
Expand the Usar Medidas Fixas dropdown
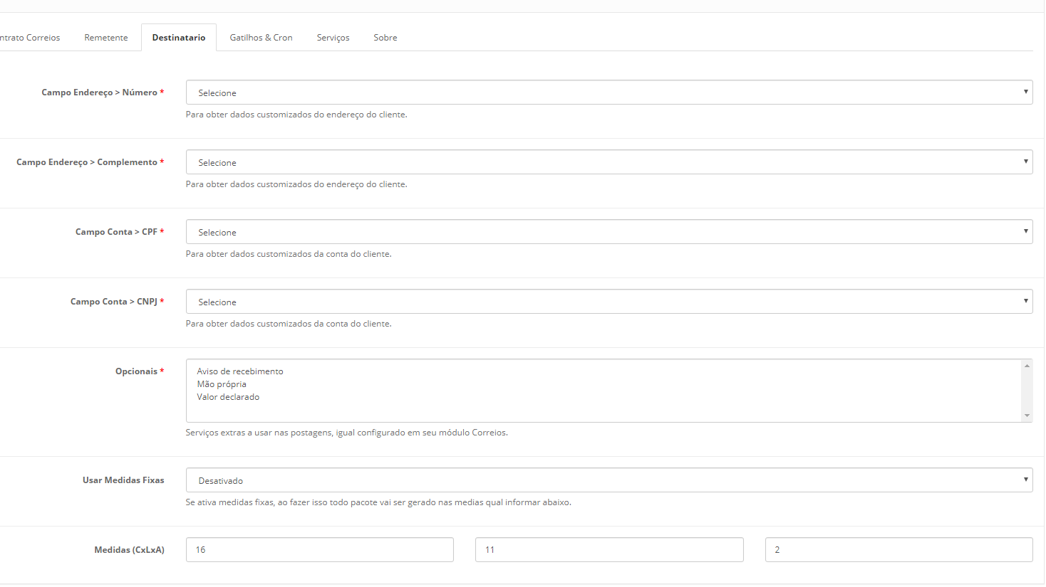pos(609,480)
